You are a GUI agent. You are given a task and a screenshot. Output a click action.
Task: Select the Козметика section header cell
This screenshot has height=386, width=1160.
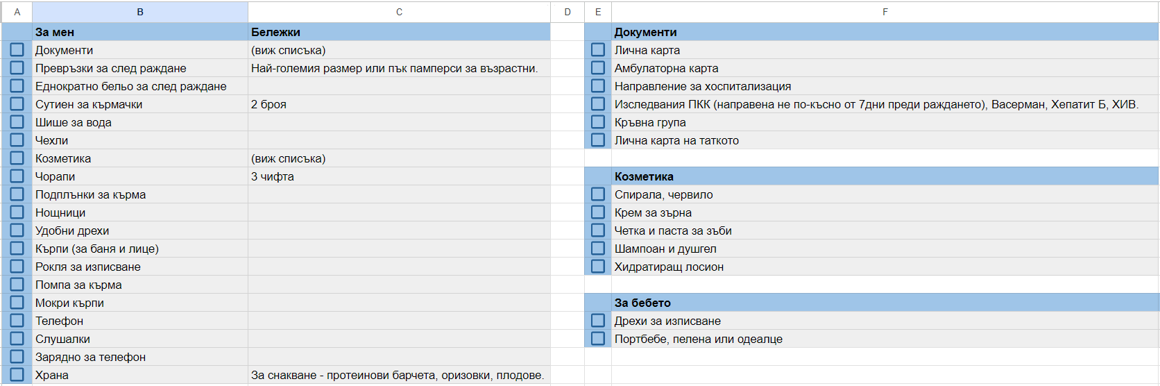(x=885, y=176)
